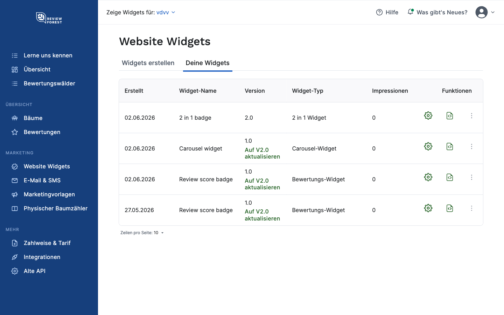
Task: Get embed code for 27.05.2026 Review score badge
Action: pyautogui.click(x=450, y=208)
